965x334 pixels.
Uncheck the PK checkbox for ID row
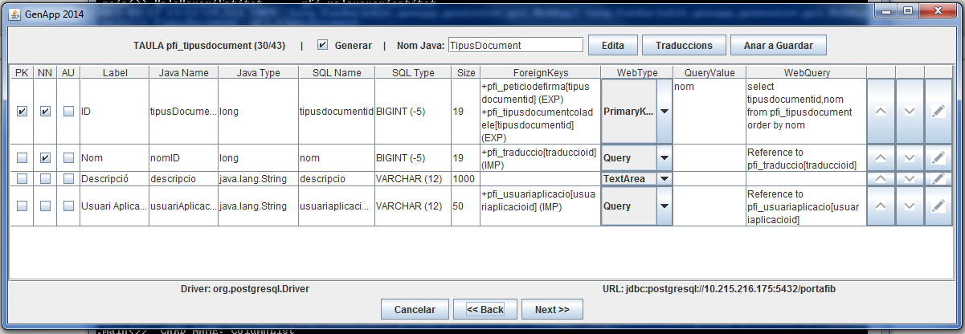[22, 112]
